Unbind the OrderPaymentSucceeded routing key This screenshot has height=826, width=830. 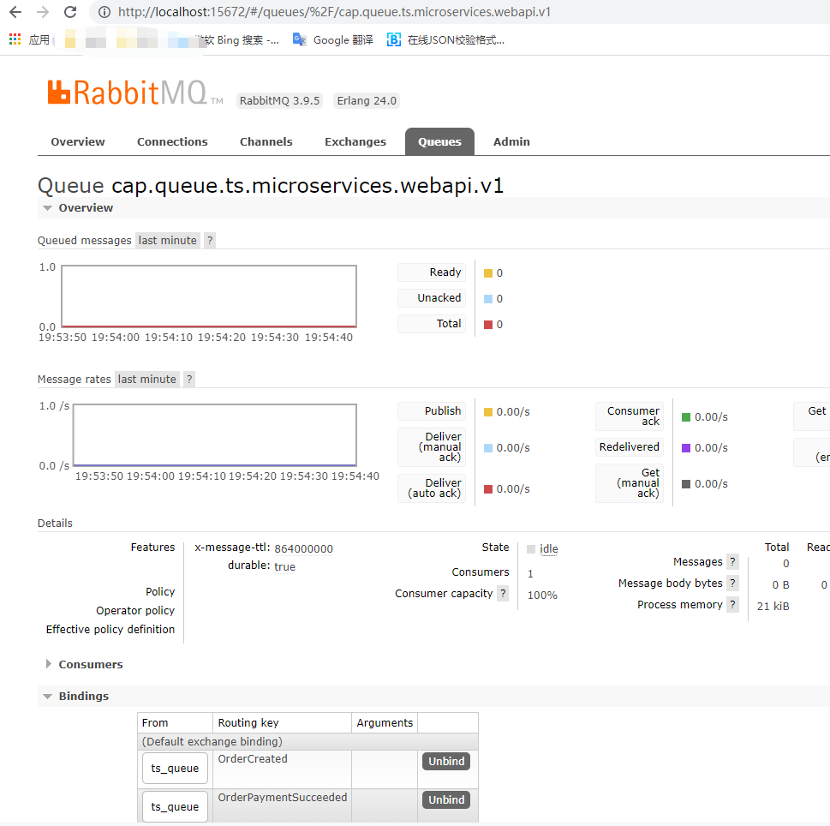tap(446, 800)
